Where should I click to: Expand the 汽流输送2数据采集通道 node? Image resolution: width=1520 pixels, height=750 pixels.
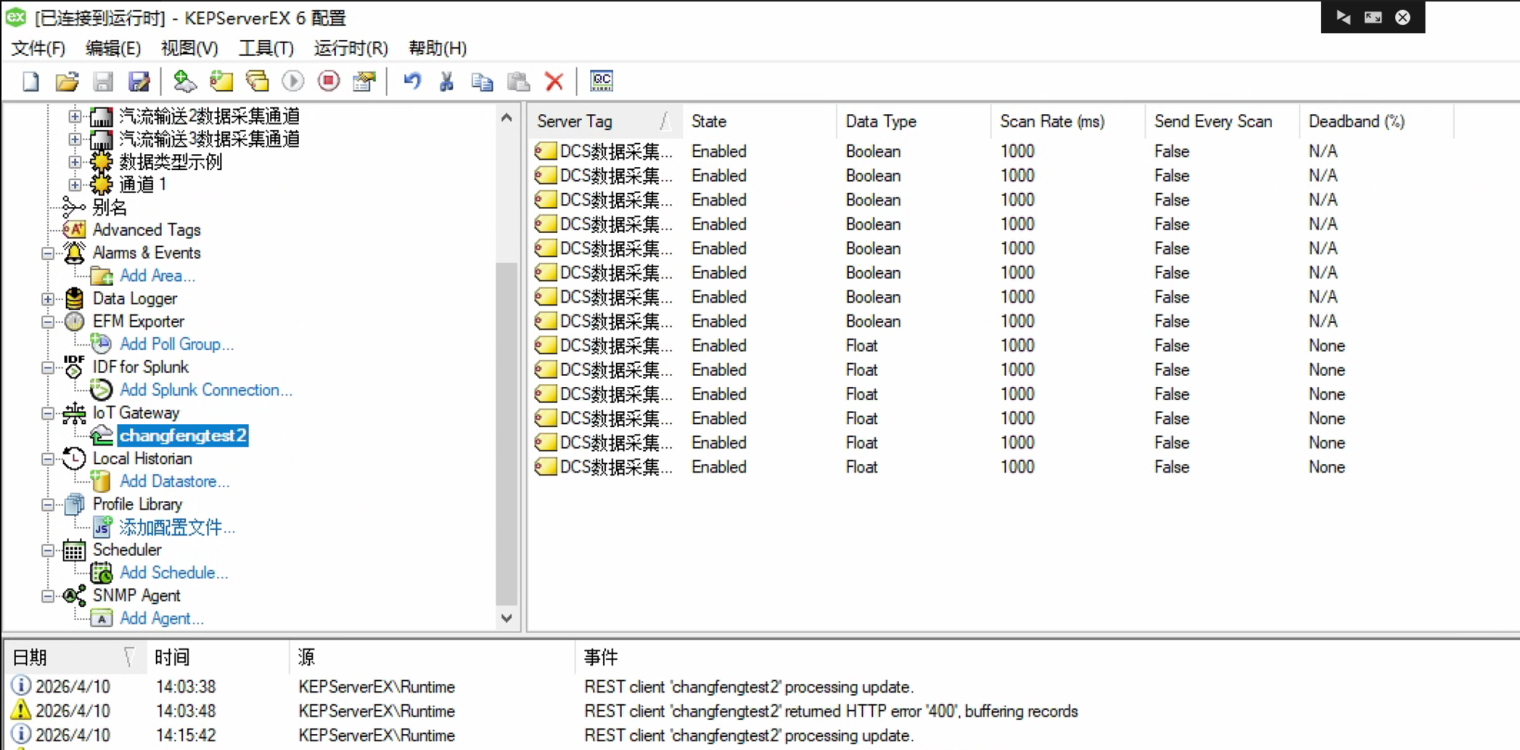pos(74,116)
